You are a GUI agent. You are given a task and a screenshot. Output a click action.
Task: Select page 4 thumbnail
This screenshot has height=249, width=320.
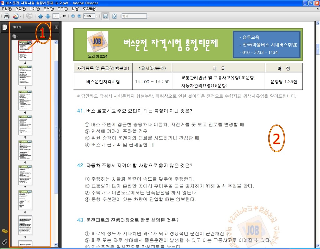[25, 100]
